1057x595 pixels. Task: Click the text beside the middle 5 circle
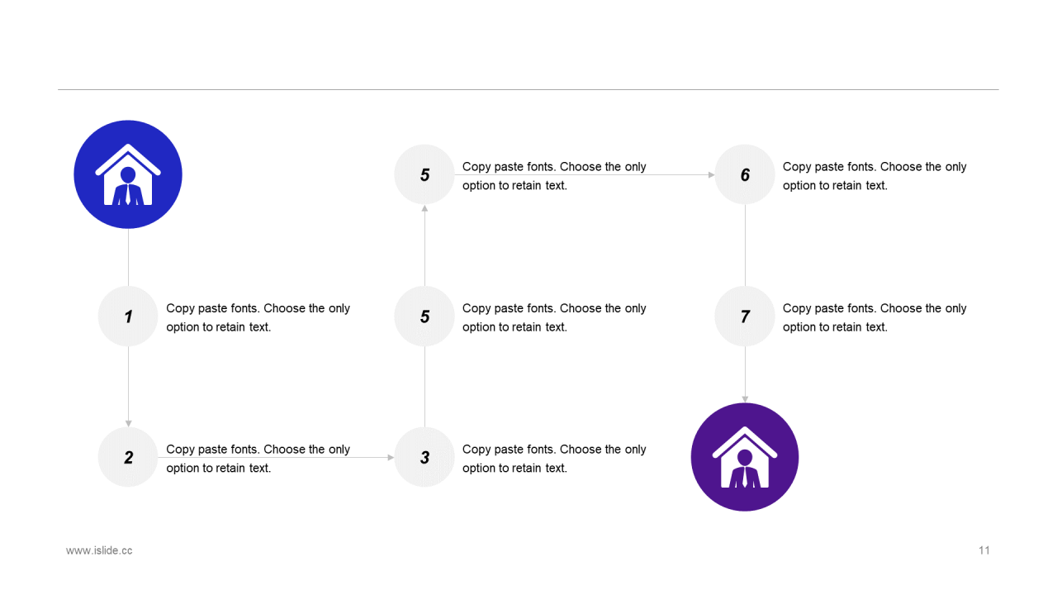pos(554,317)
